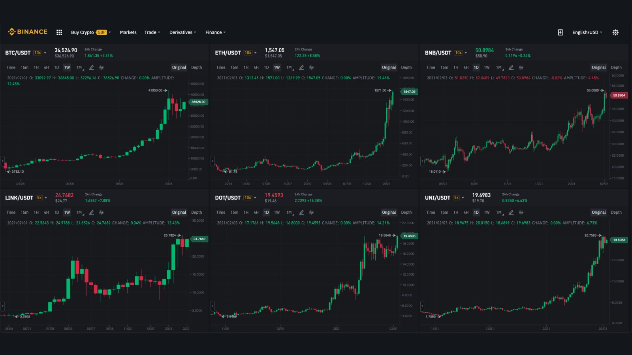Screen dimensions: 632x355
Task: Select Original view on UNI/USDT chart
Action: (598, 212)
